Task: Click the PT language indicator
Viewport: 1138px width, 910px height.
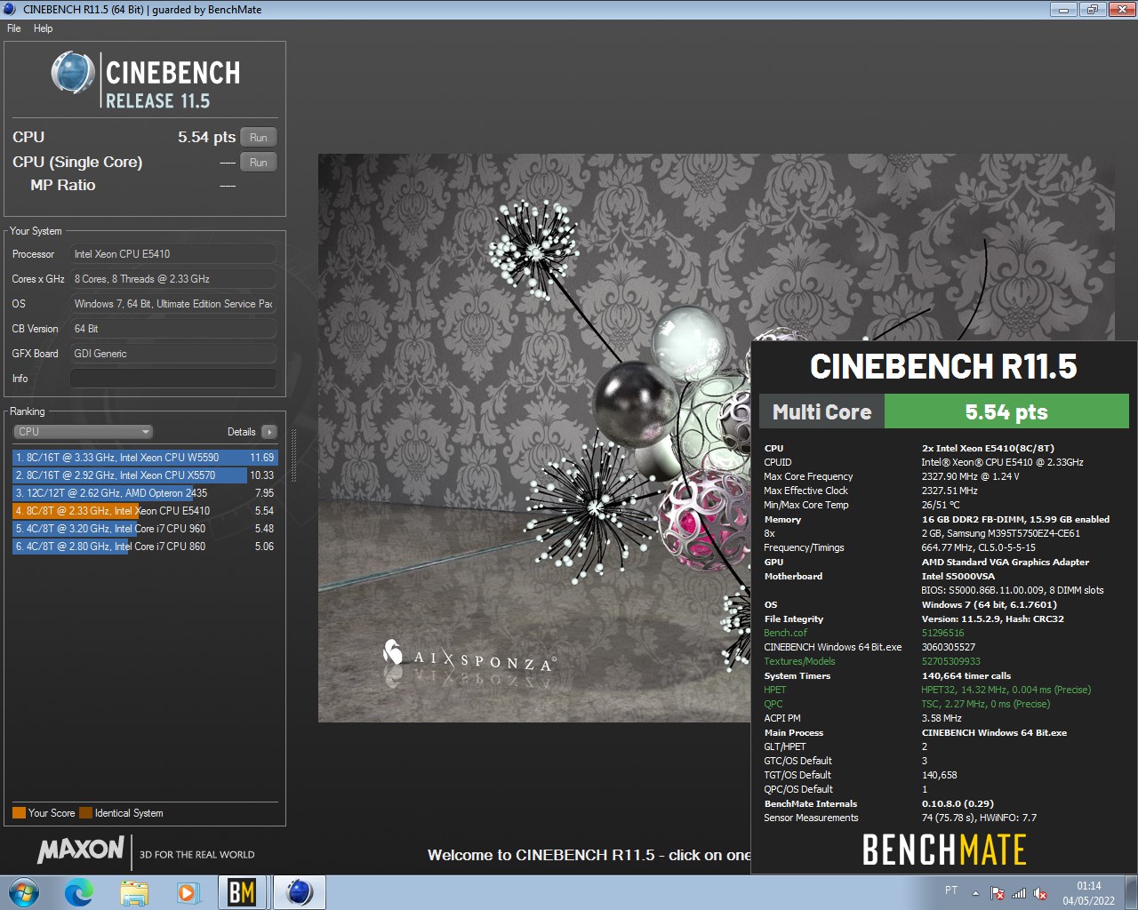Action: point(951,890)
